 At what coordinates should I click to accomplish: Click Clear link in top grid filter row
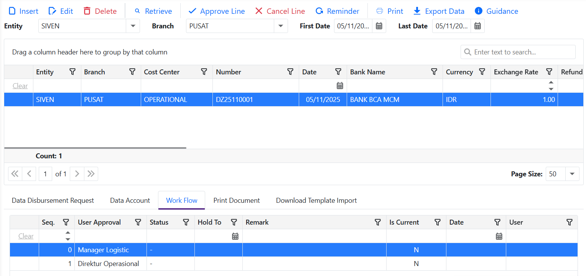(x=20, y=86)
